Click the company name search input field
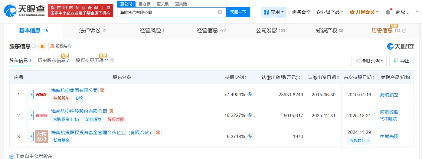This screenshot has width=422, height=159. click(x=166, y=12)
